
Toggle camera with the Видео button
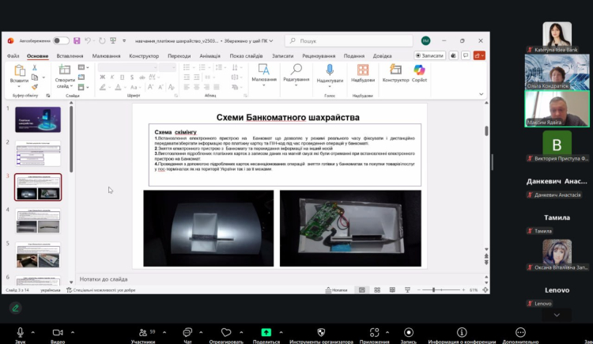pyautogui.click(x=57, y=333)
